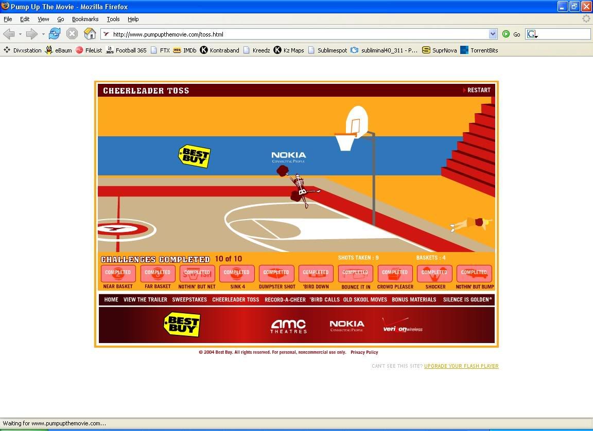This screenshot has height=431, width=593.
Task: Click the Near Basket challenge badge
Action: [118, 274]
